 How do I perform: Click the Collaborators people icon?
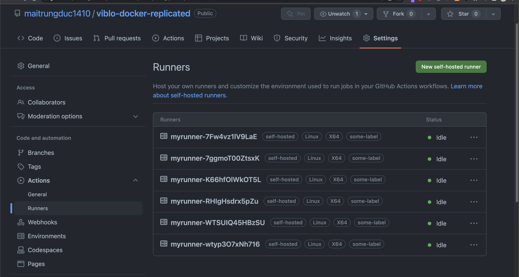pyautogui.click(x=21, y=102)
